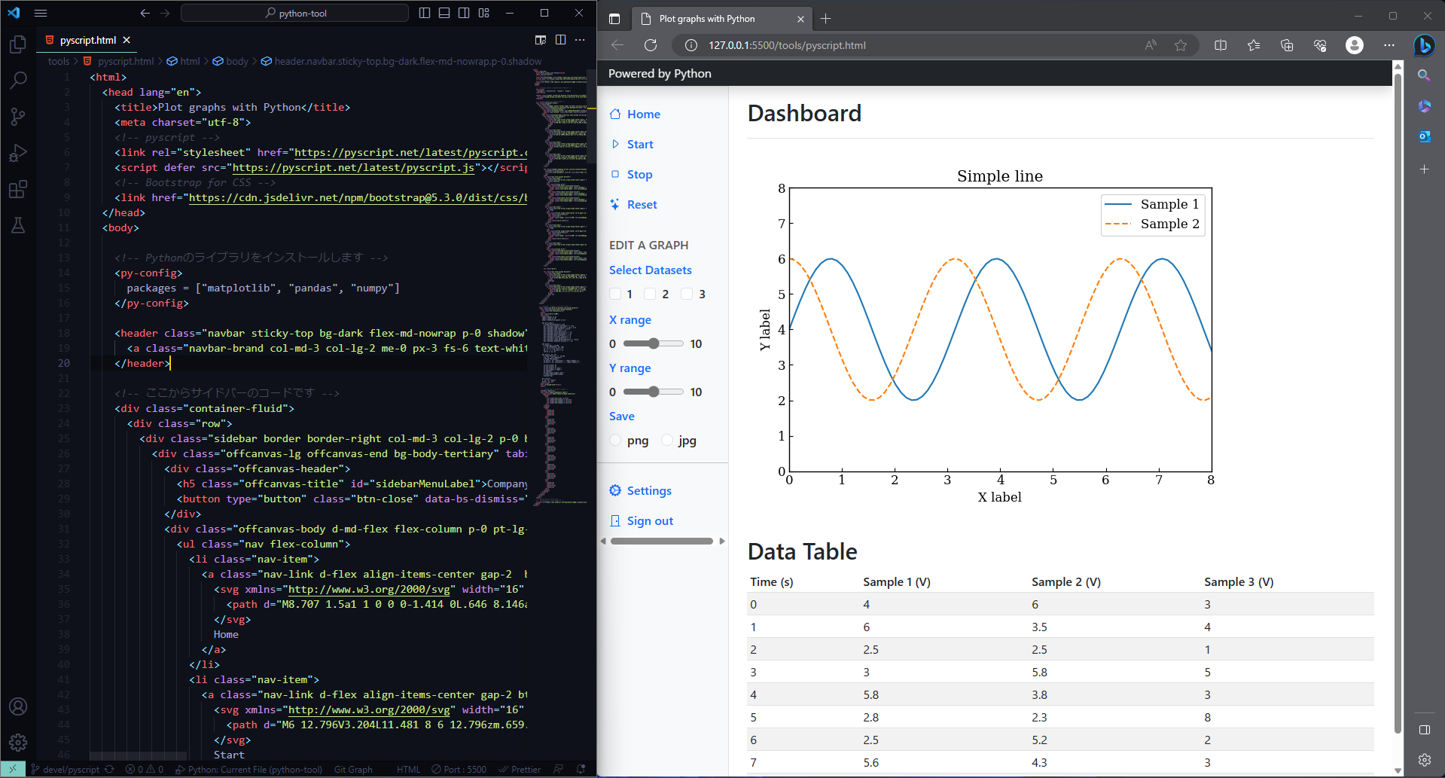Click the split editor right icon
The image size is (1445, 778).
tap(560, 40)
